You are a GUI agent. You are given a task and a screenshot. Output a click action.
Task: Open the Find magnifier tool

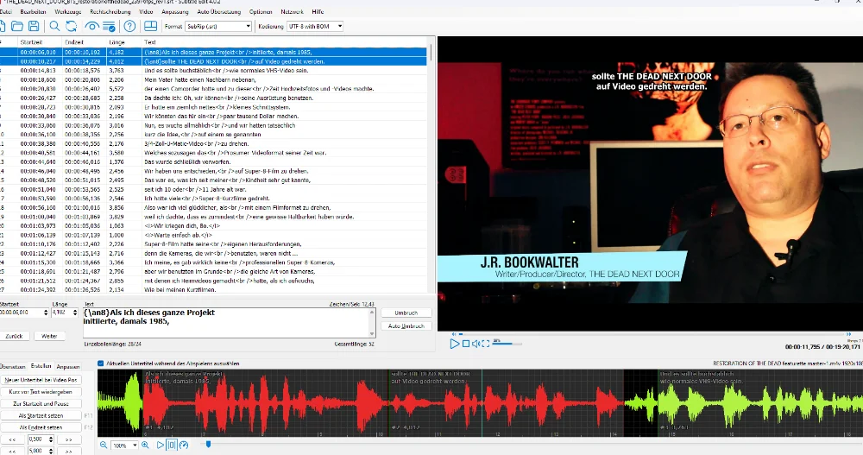pos(54,26)
